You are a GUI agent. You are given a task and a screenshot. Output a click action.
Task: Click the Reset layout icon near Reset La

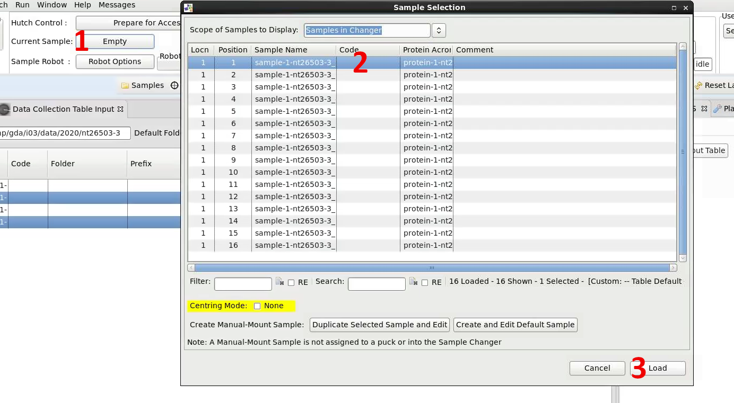coord(698,85)
